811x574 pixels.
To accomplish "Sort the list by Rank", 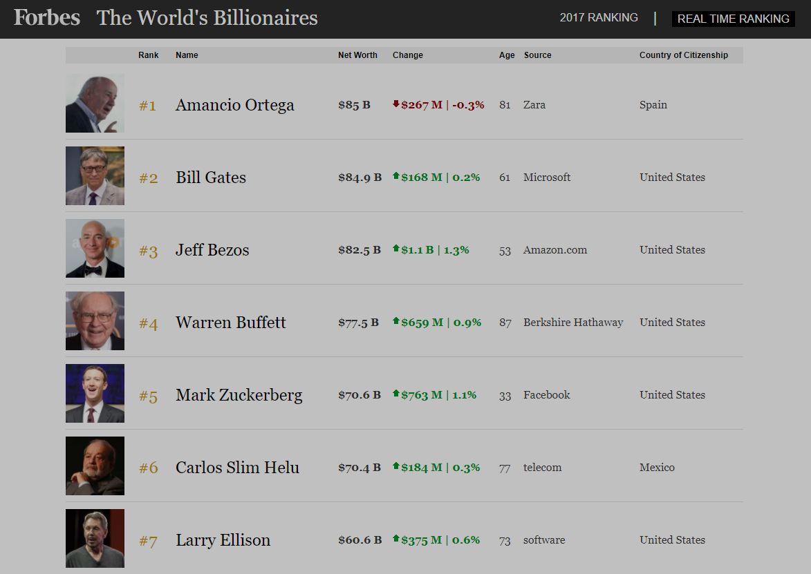I will pyautogui.click(x=148, y=55).
